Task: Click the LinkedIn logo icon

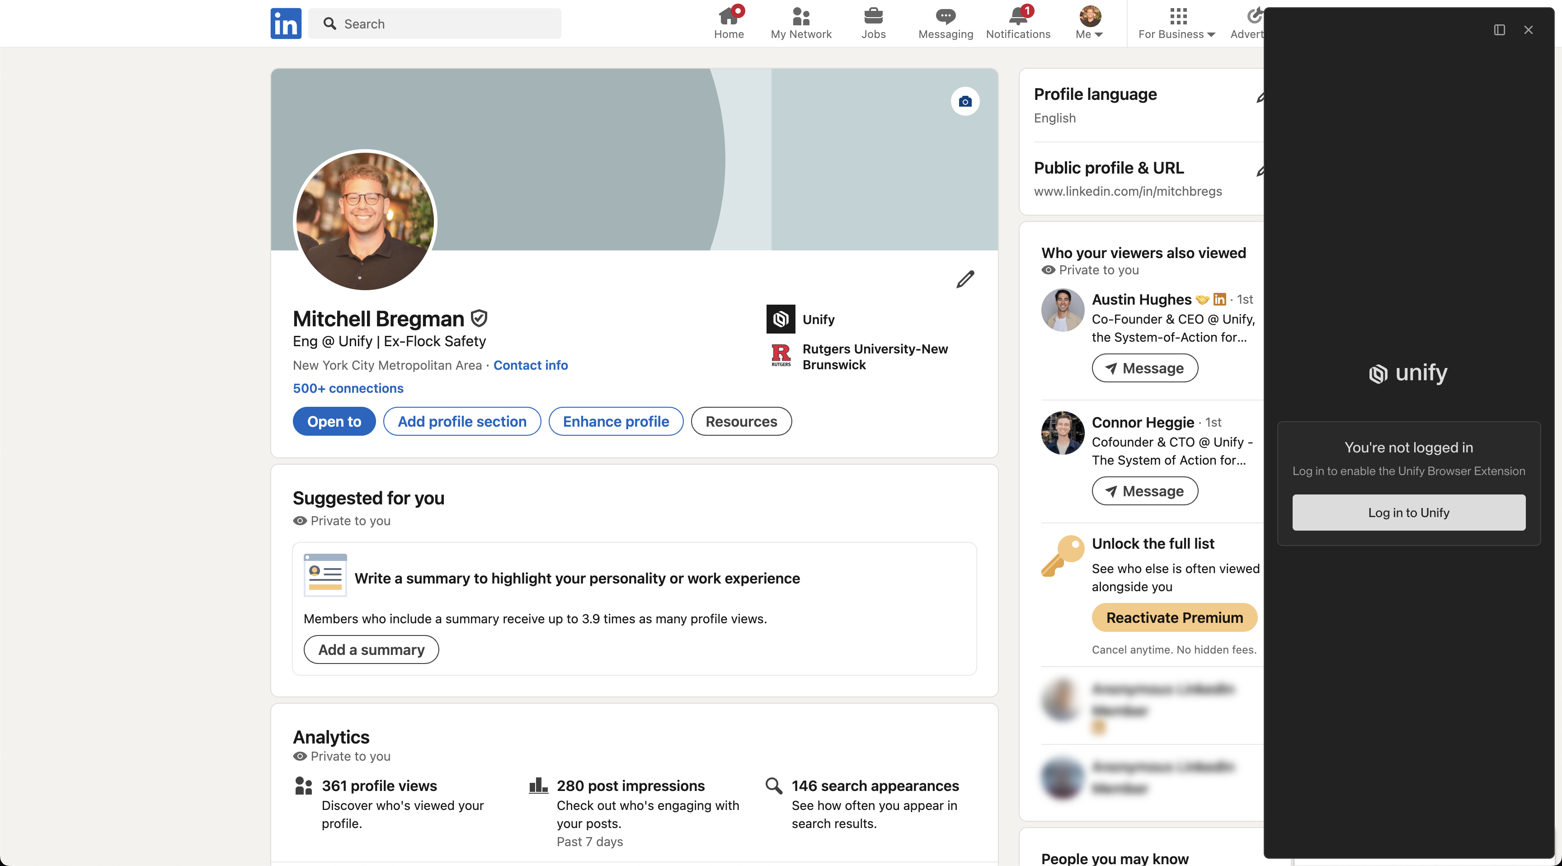Action: pyautogui.click(x=286, y=24)
